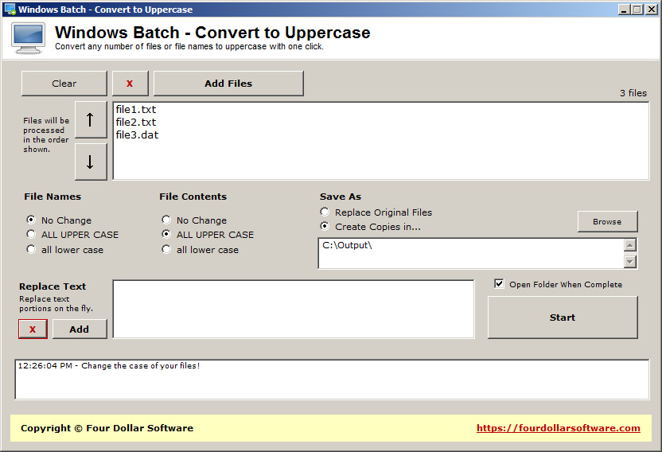Browse for output folder
Screen dimensions: 662x452
coord(607,221)
